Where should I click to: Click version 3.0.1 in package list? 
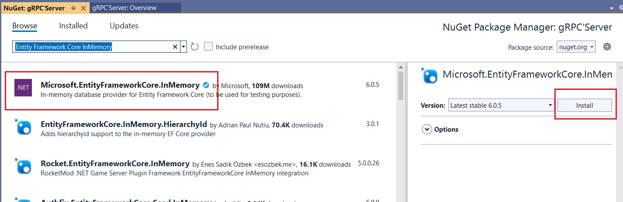(373, 124)
